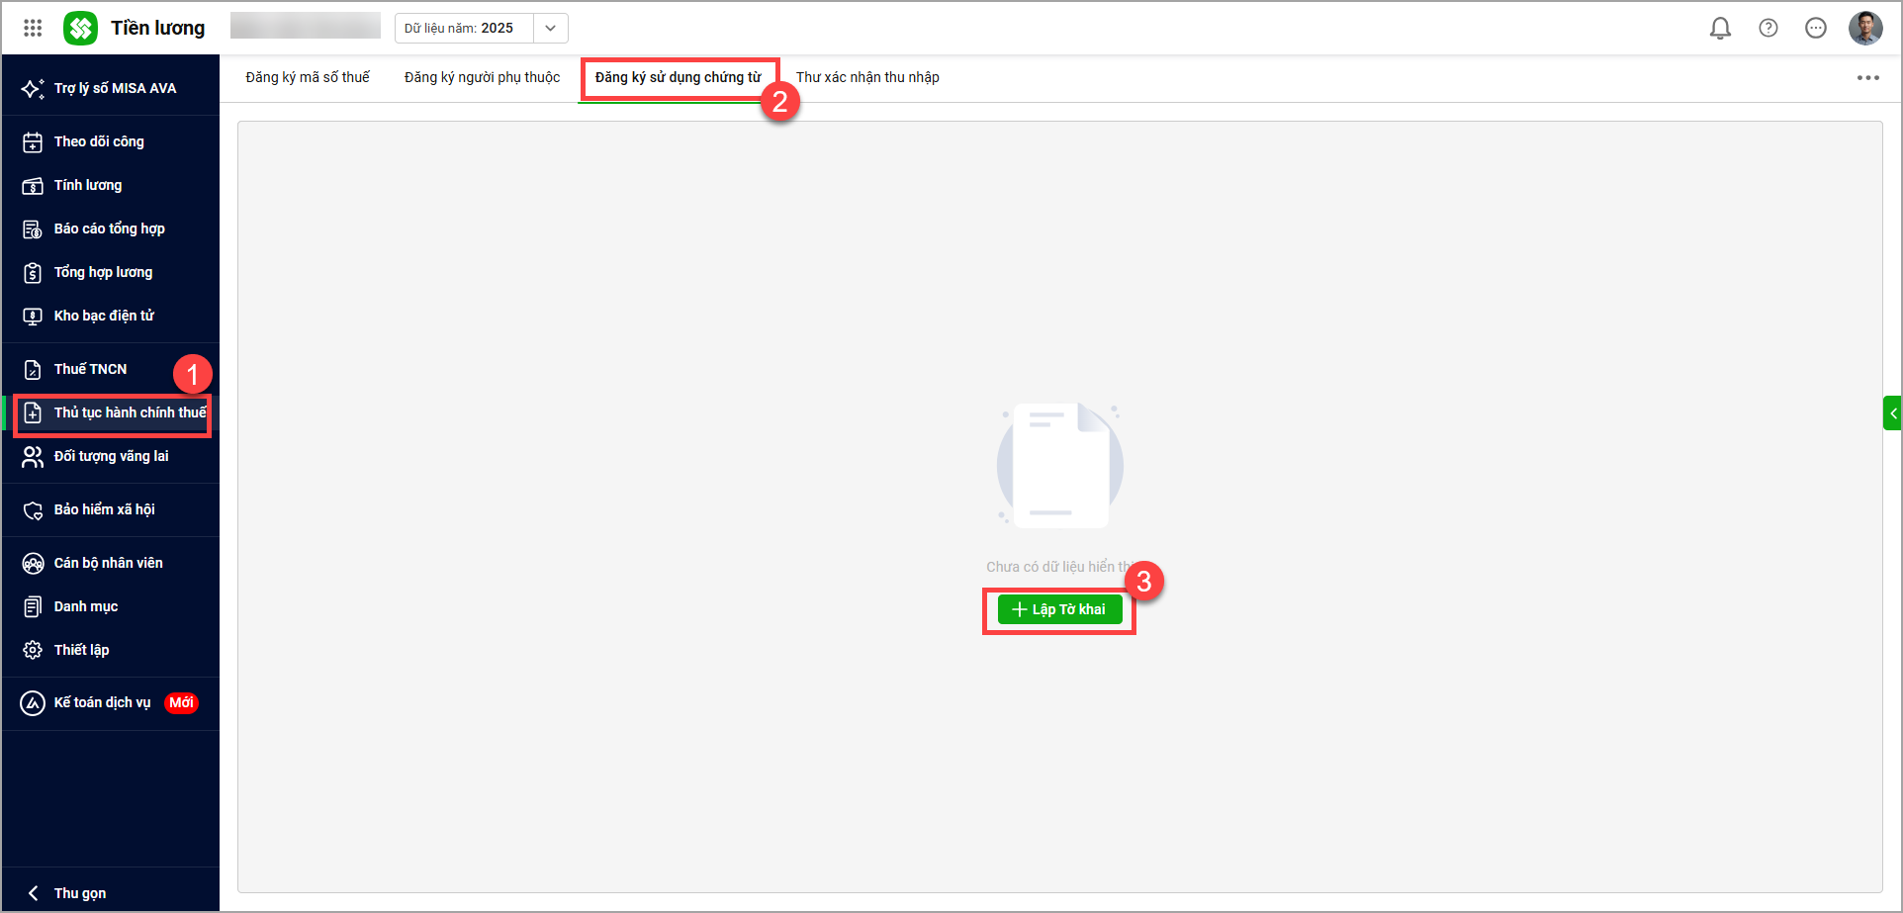Switch to Đăng ký mã số thuế tab
The height and width of the screenshot is (913, 1903).
[x=308, y=77]
